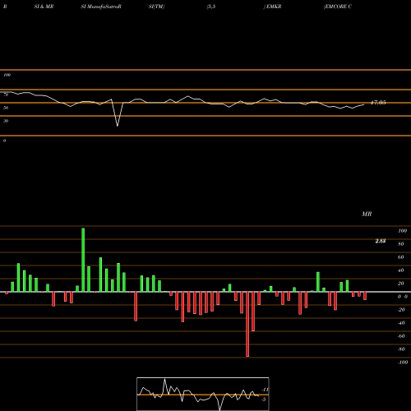411x411 pixels.
Task: Click the "(EMCORE C" company name text
Action: click(338, 7)
